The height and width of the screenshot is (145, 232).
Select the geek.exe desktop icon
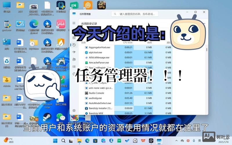pyautogui.click(x=7, y=26)
